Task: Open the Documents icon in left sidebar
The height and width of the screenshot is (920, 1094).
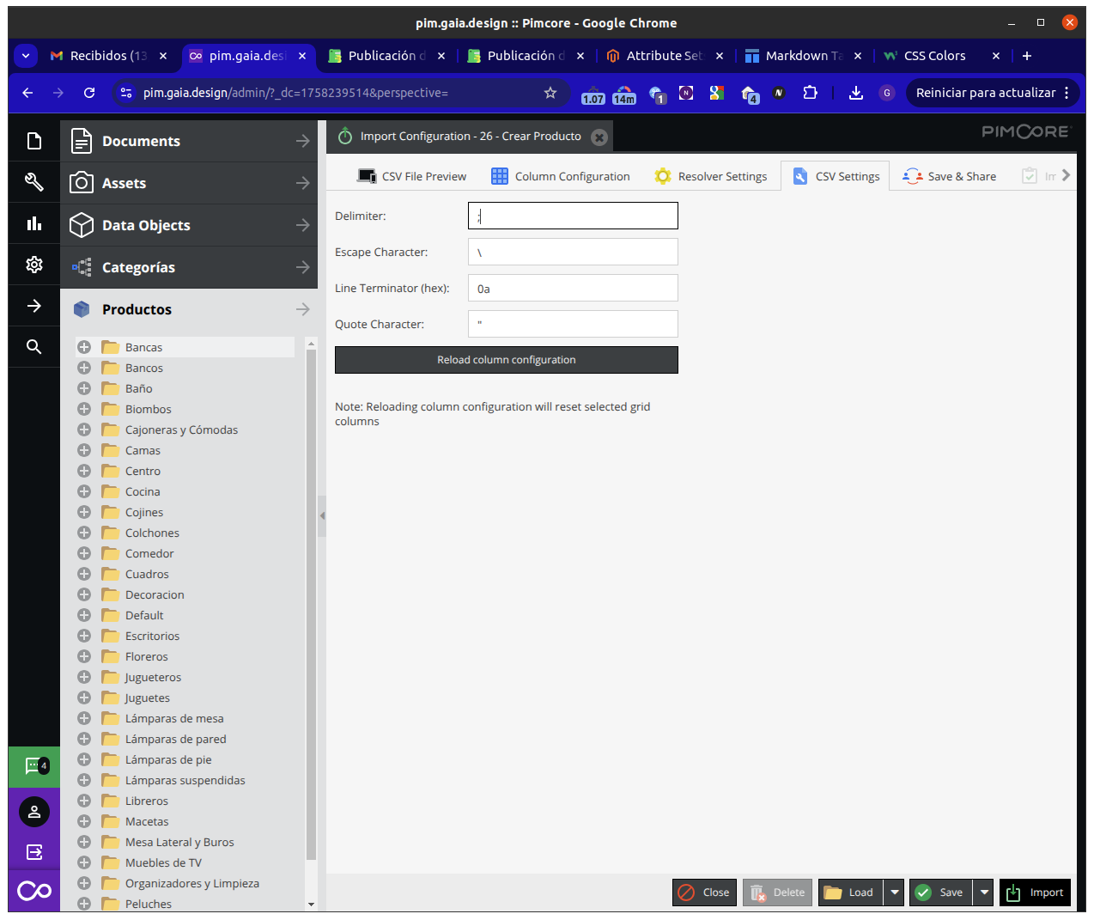Action: click(34, 141)
